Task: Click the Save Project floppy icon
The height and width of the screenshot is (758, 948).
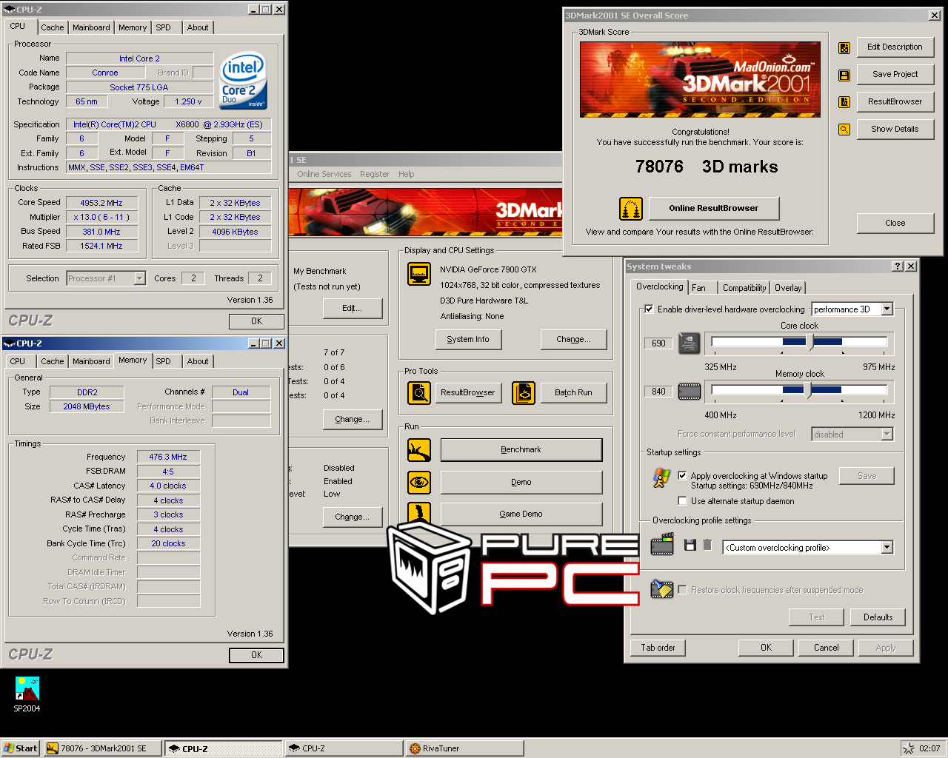Action: point(844,75)
